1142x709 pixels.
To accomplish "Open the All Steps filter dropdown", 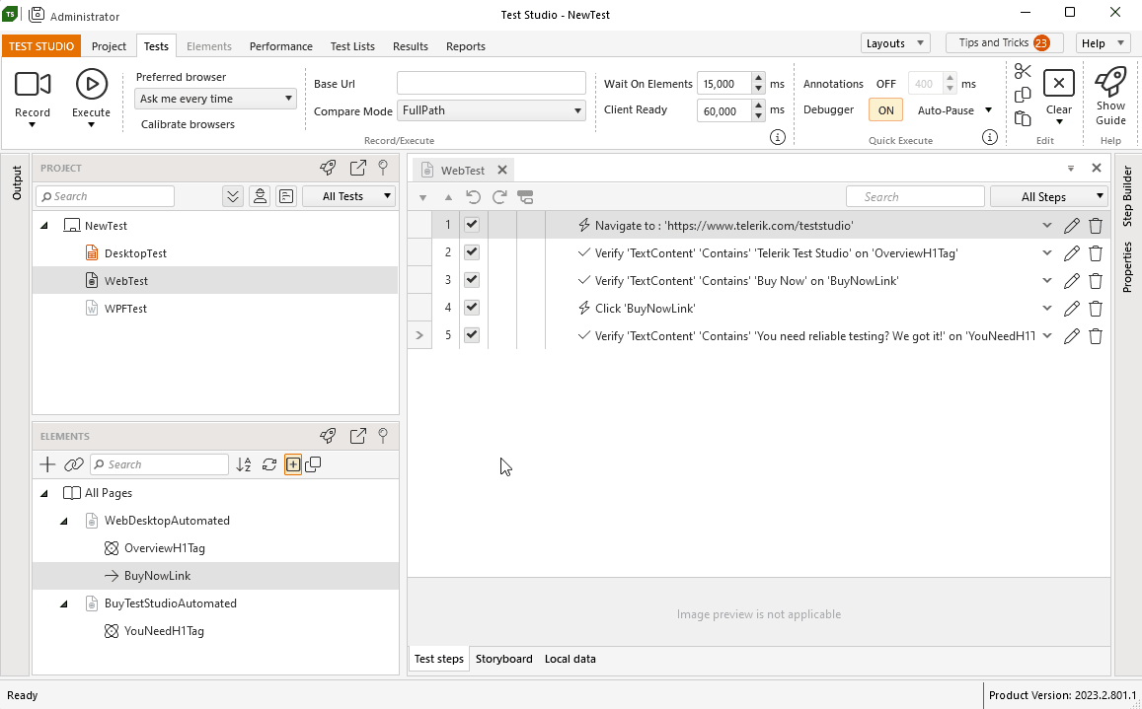I will (1049, 196).
